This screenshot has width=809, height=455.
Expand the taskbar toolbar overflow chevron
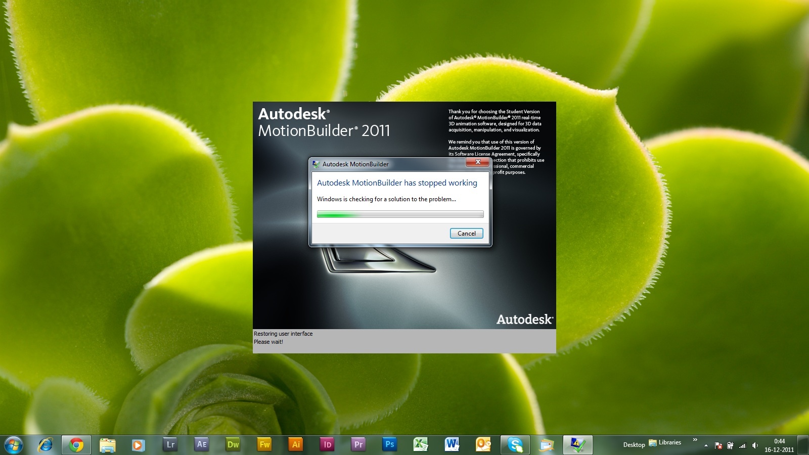click(695, 440)
